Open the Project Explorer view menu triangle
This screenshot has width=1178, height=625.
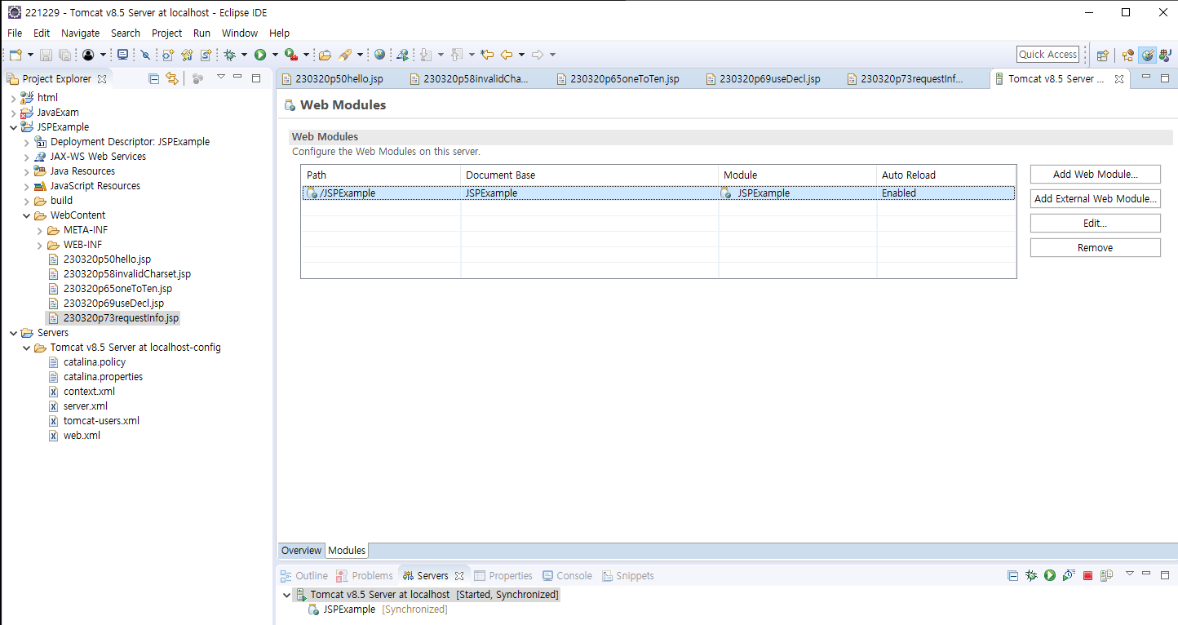(220, 77)
